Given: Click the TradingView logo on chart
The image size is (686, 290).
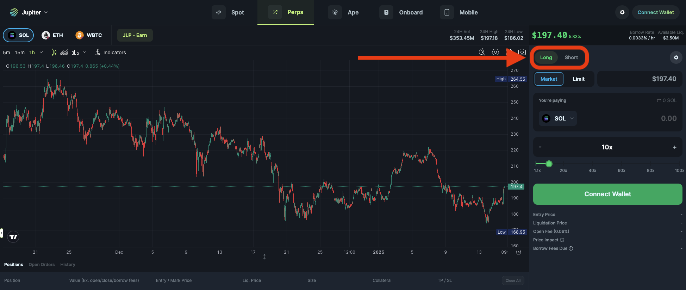Looking at the screenshot, I should pyautogui.click(x=13, y=237).
